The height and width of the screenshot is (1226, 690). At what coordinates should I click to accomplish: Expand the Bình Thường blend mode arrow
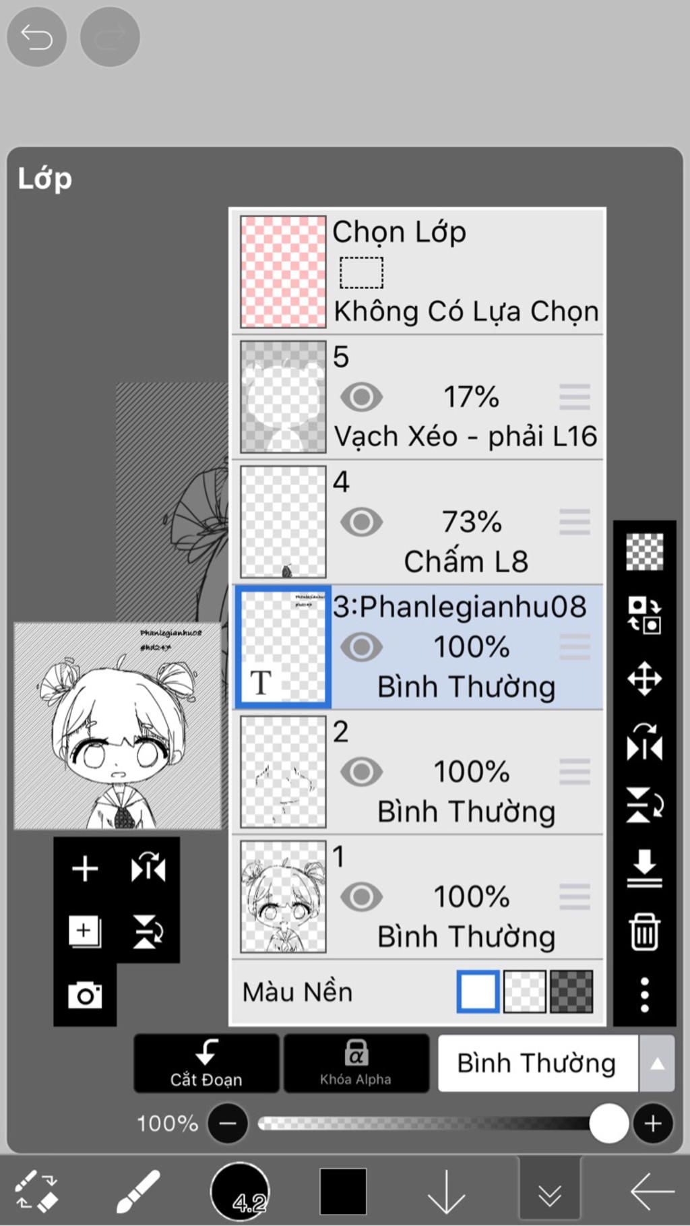point(657,1064)
